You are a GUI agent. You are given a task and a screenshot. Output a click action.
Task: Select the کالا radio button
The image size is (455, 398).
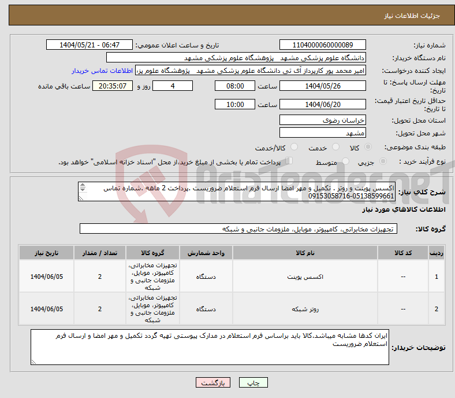coord(368,148)
